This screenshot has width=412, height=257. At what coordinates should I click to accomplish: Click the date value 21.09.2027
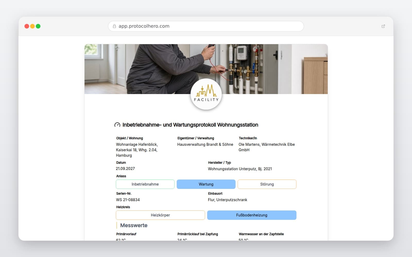[125, 169]
